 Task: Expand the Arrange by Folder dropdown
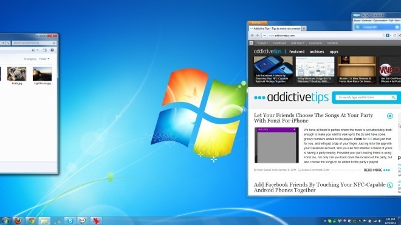coord(44,59)
